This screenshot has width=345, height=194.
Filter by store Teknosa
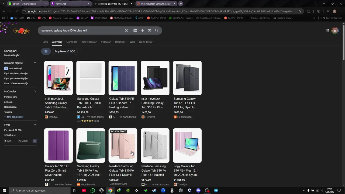[x=8, y=112]
